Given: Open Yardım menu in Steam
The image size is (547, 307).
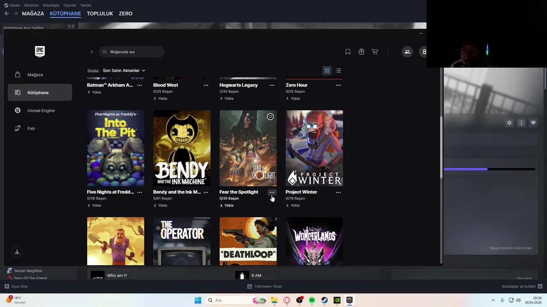Looking at the screenshot, I should click(85, 5).
